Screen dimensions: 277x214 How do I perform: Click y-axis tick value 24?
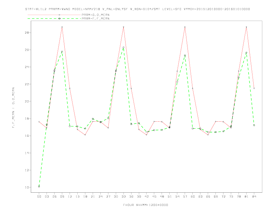click(x=27, y=67)
